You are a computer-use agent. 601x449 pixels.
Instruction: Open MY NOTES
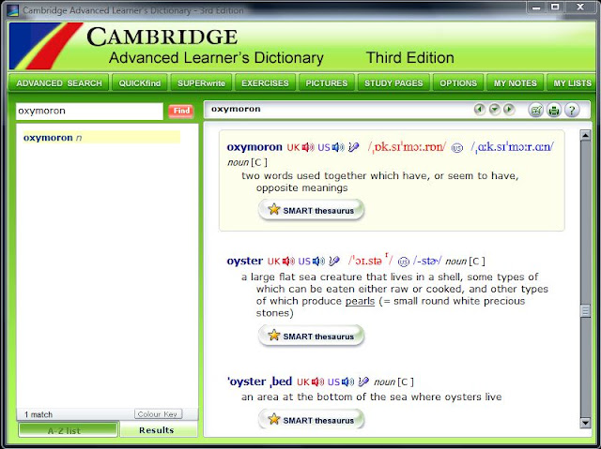[516, 83]
